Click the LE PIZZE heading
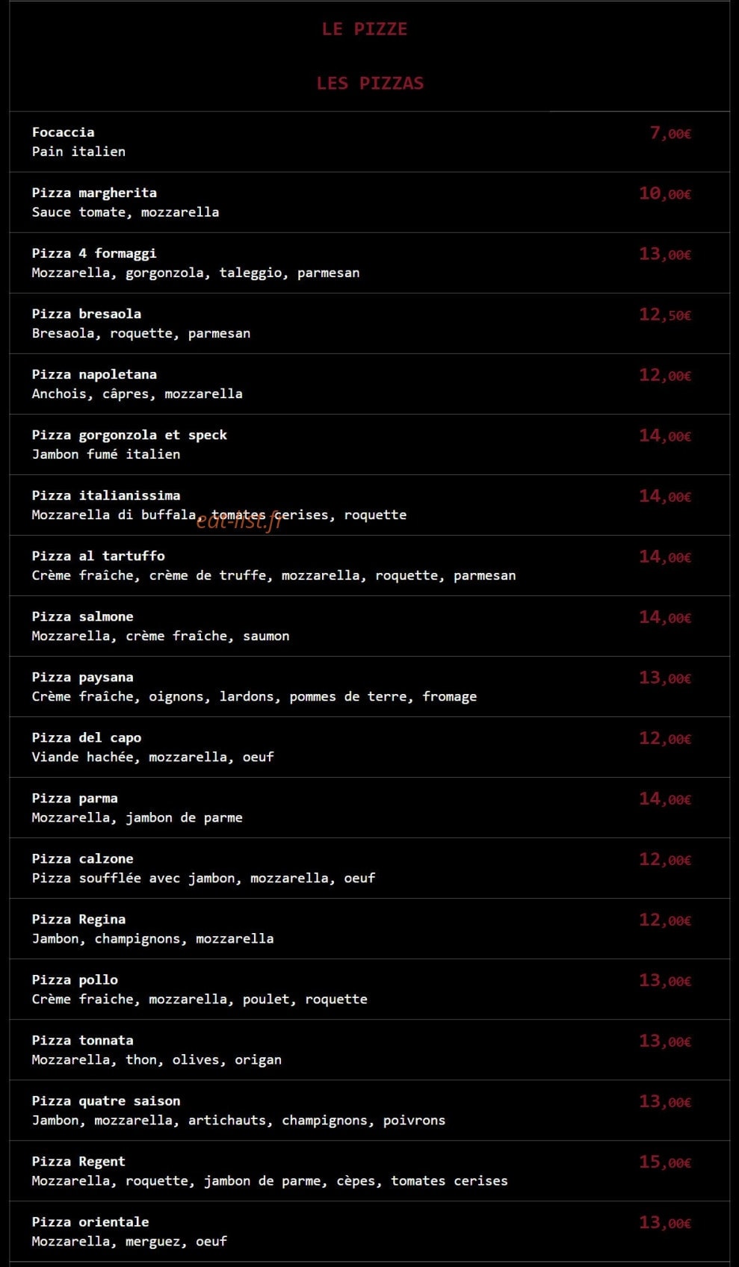The height and width of the screenshot is (1267, 739). [x=365, y=29]
